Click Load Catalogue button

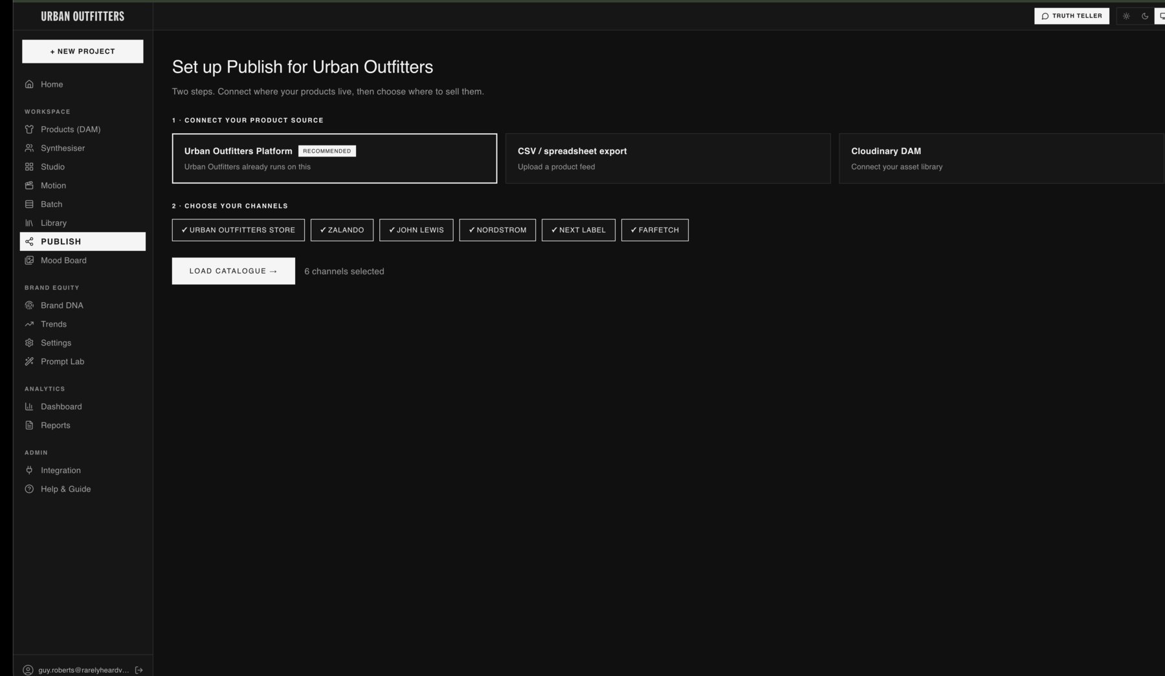[x=234, y=271]
